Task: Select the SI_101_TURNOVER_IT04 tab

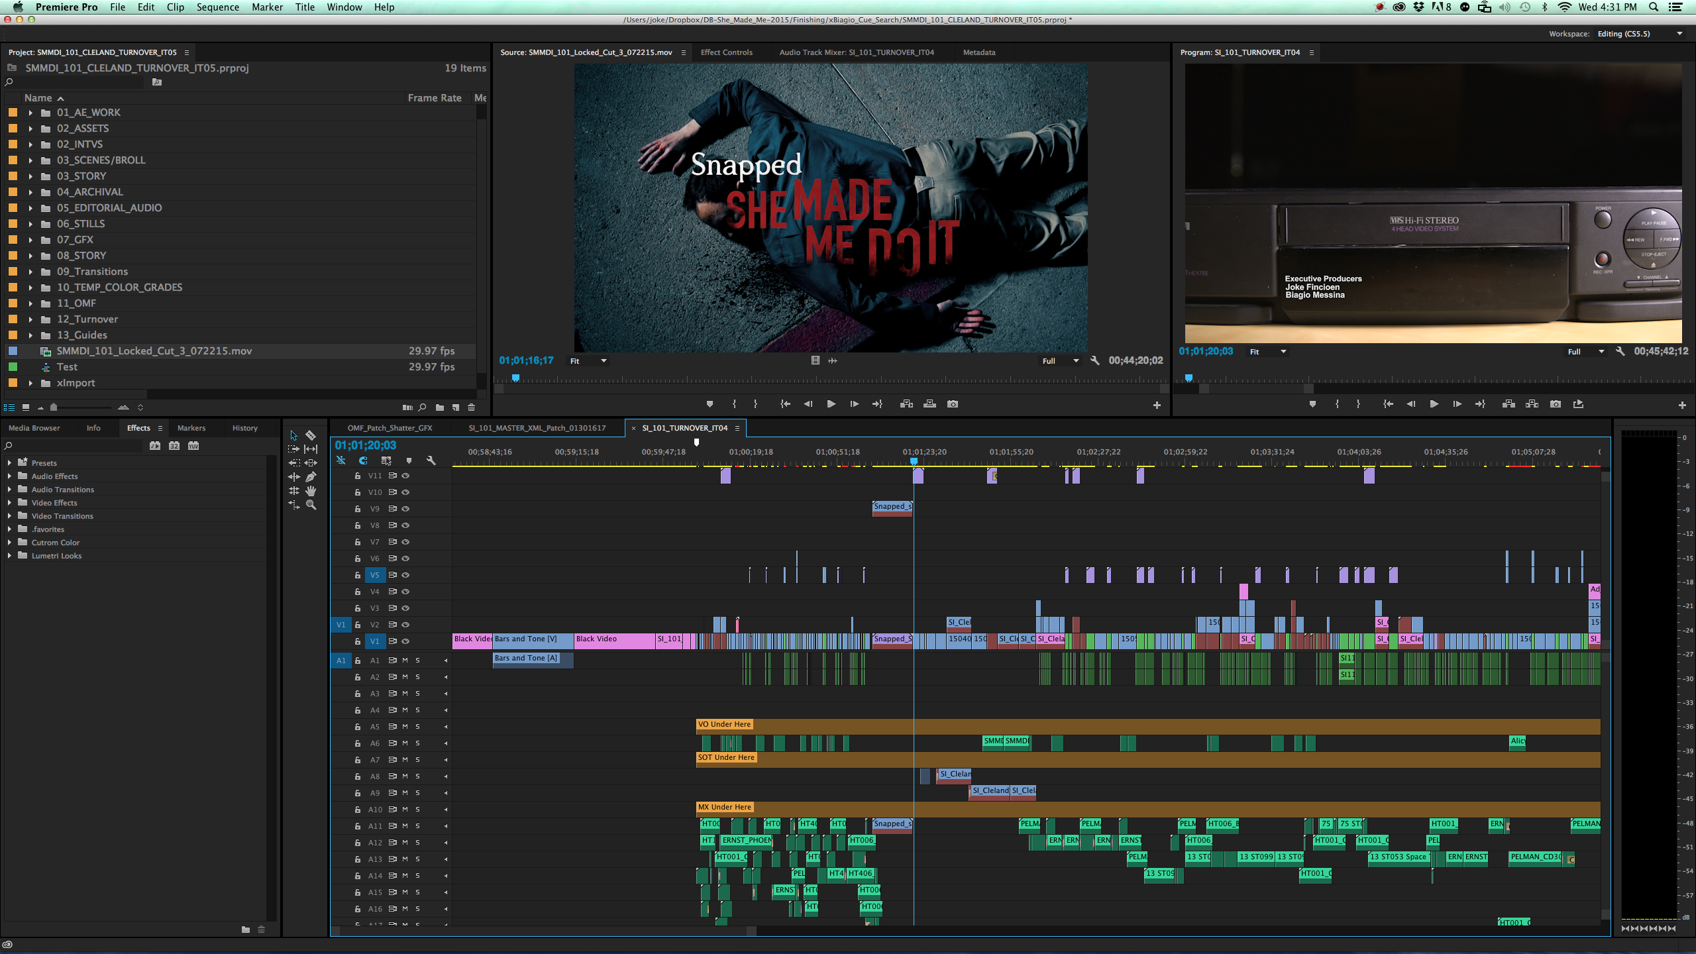Action: 684,427
